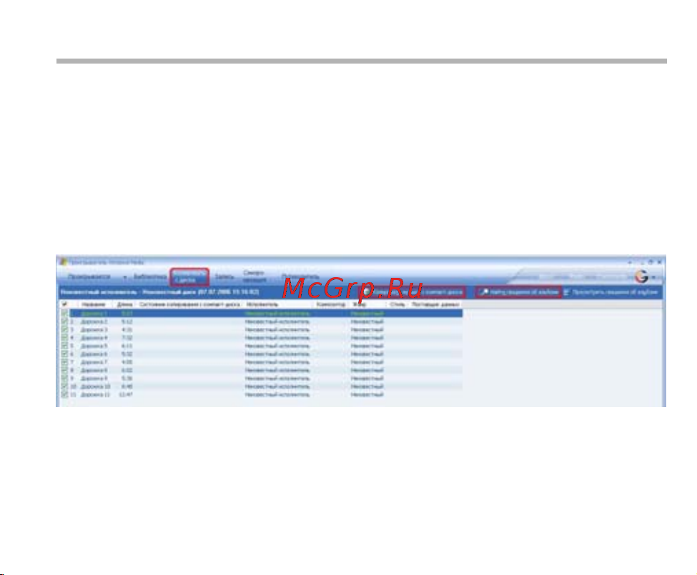Viewport: 697px width, 575px height.
Task: Click the genre cell of Дорожка 3
Action: 367,329
